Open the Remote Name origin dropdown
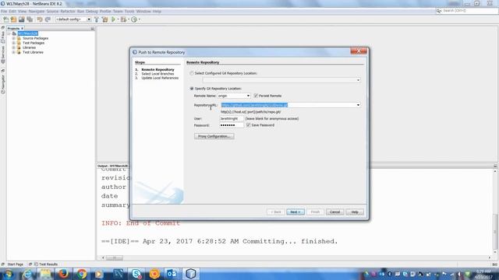The width and height of the screenshot is (499, 280). click(248, 96)
